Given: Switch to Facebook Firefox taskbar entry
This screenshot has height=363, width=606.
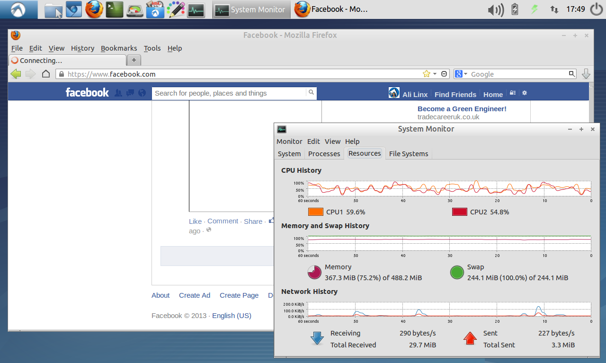Looking at the screenshot, I should tap(331, 9).
